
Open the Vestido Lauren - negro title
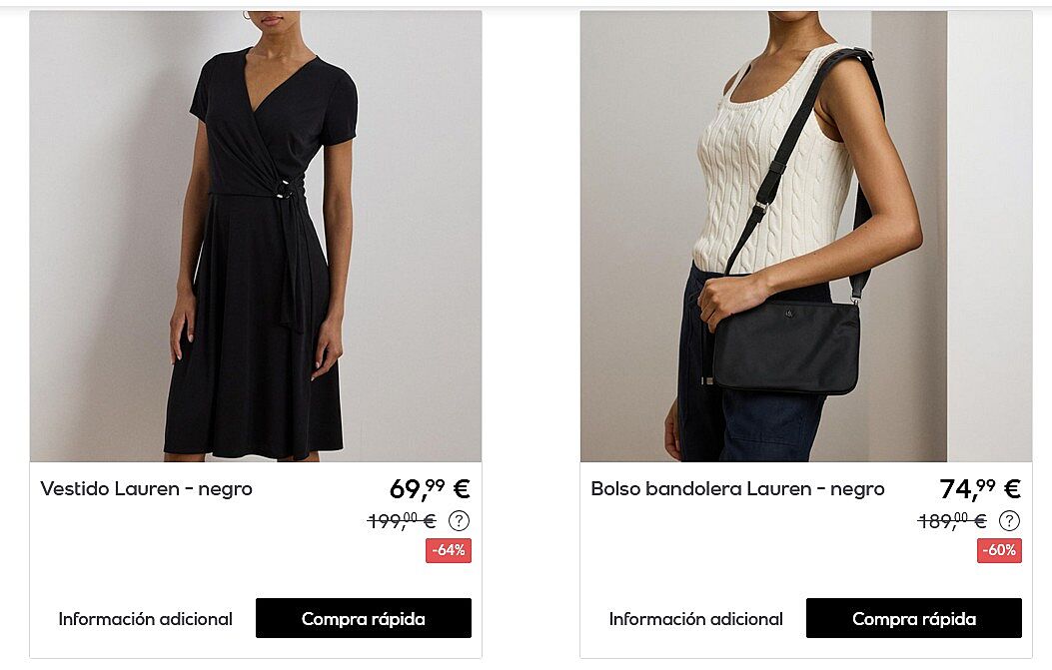[146, 489]
